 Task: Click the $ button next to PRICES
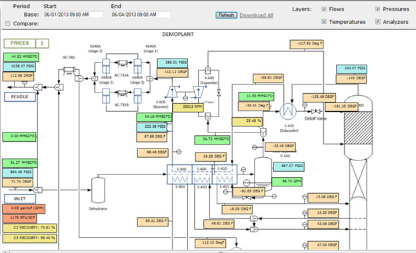point(42,43)
